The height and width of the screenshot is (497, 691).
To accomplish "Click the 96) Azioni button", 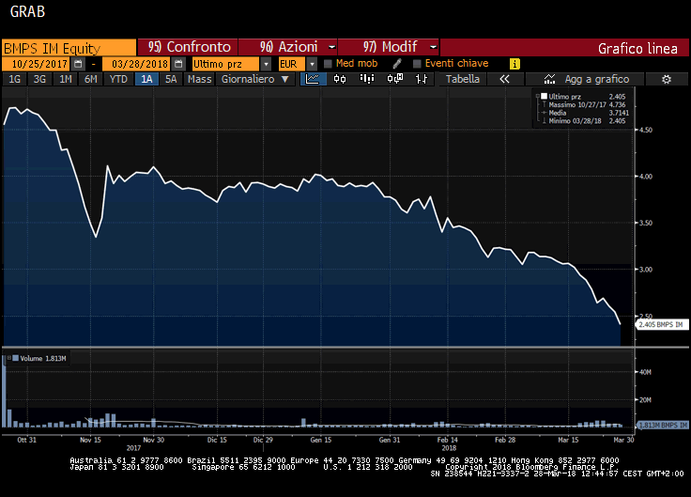I will [288, 47].
